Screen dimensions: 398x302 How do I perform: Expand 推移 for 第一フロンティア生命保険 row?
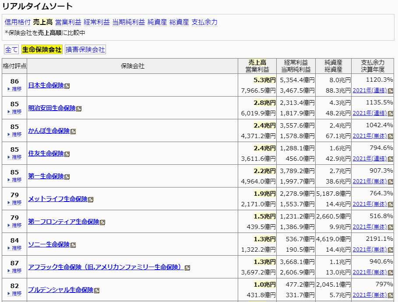[x=14, y=225]
